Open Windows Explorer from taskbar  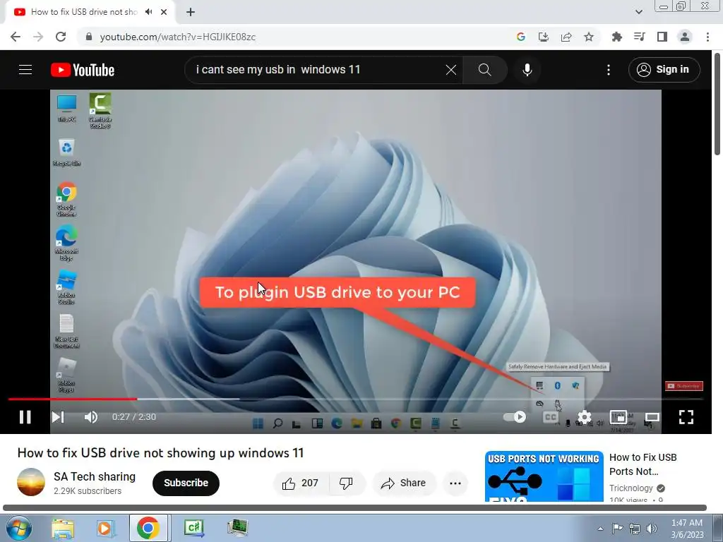point(63,528)
